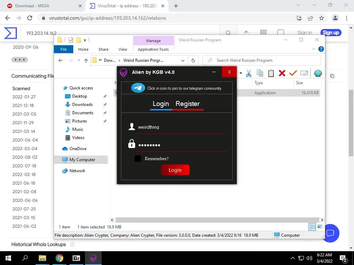Image resolution: width=354 pixels, height=265 pixels.
Task: Open 7-Zip from the taskbar
Action: click(76, 258)
